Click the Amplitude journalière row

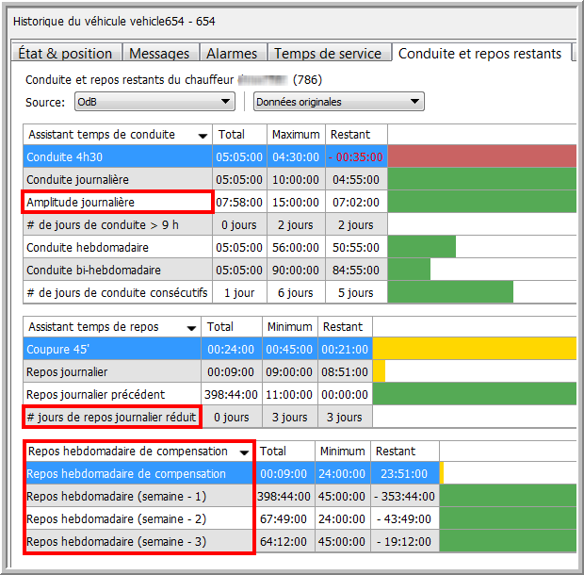tap(117, 202)
